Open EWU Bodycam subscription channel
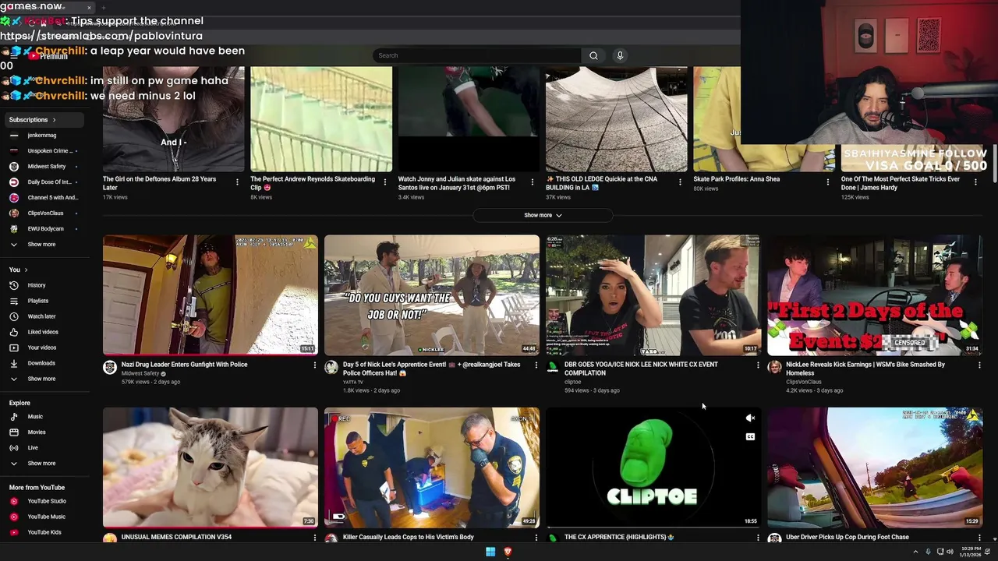This screenshot has height=561, width=998. point(45,228)
